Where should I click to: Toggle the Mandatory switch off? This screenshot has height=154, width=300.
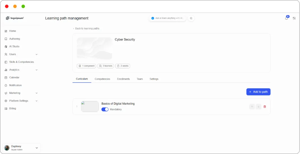[x=105, y=109]
